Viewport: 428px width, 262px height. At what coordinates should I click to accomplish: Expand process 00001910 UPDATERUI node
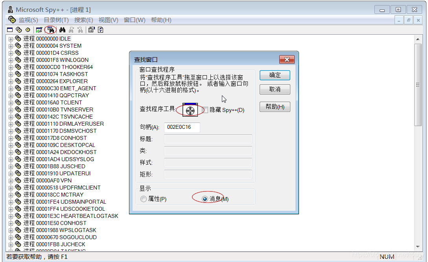click(11, 174)
